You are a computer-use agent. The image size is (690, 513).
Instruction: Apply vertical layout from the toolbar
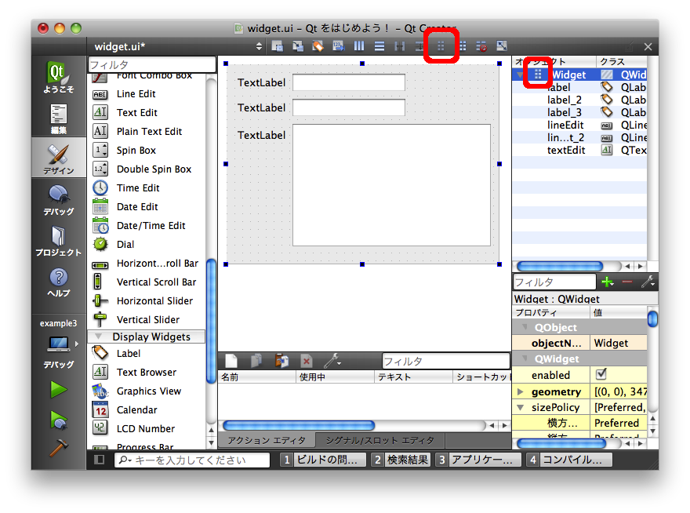379,47
